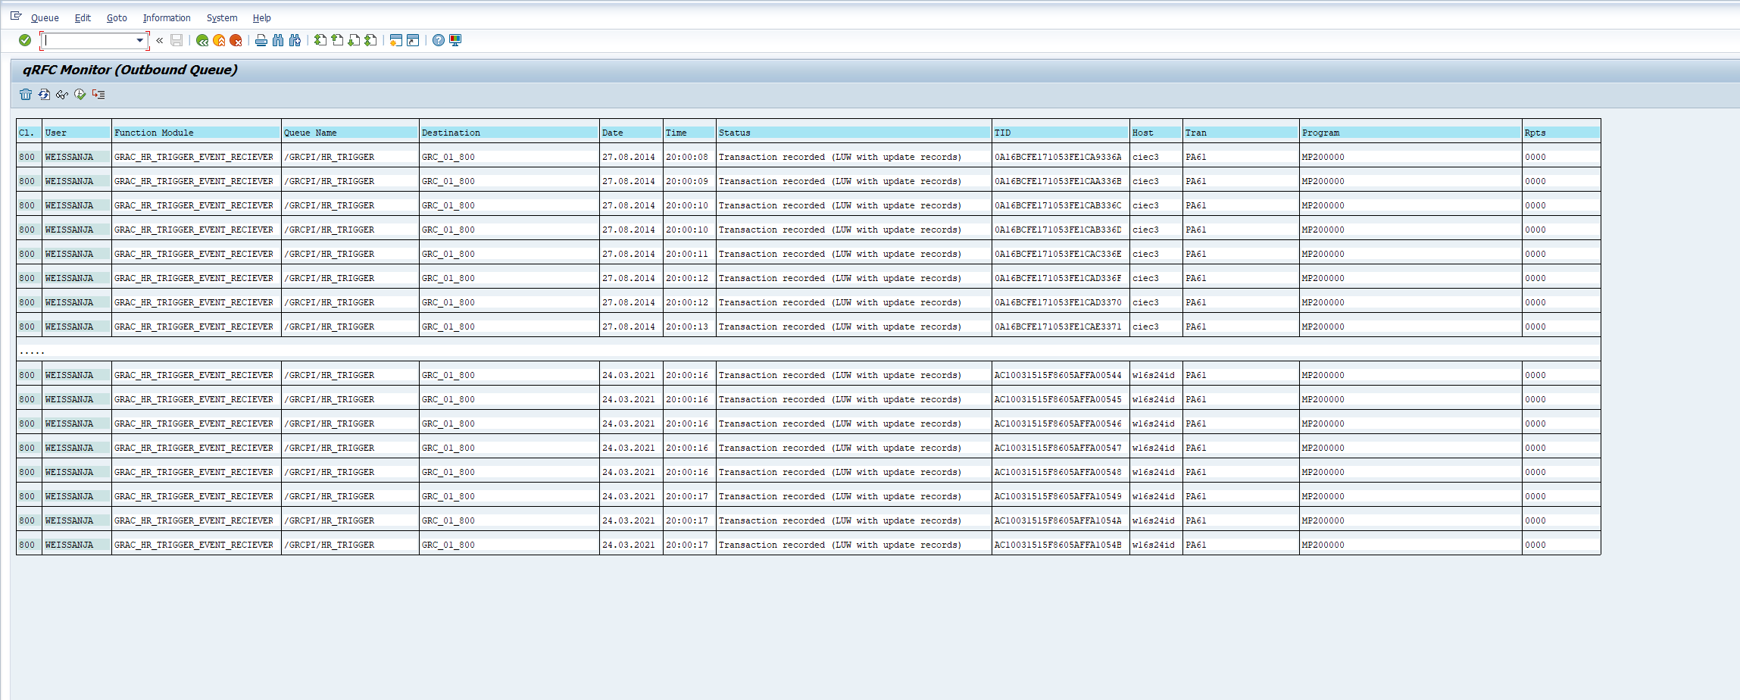Click the Status column header
Image resolution: width=1740 pixels, height=700 pixels.
tap(735, 133)
